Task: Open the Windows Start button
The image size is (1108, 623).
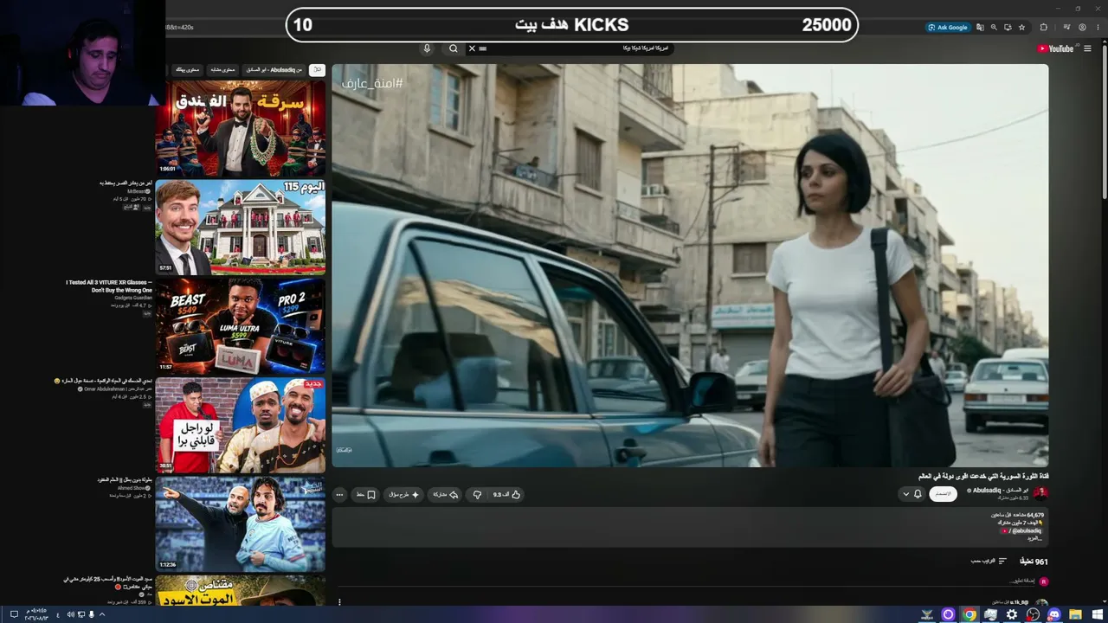Action: point(1097,614)
